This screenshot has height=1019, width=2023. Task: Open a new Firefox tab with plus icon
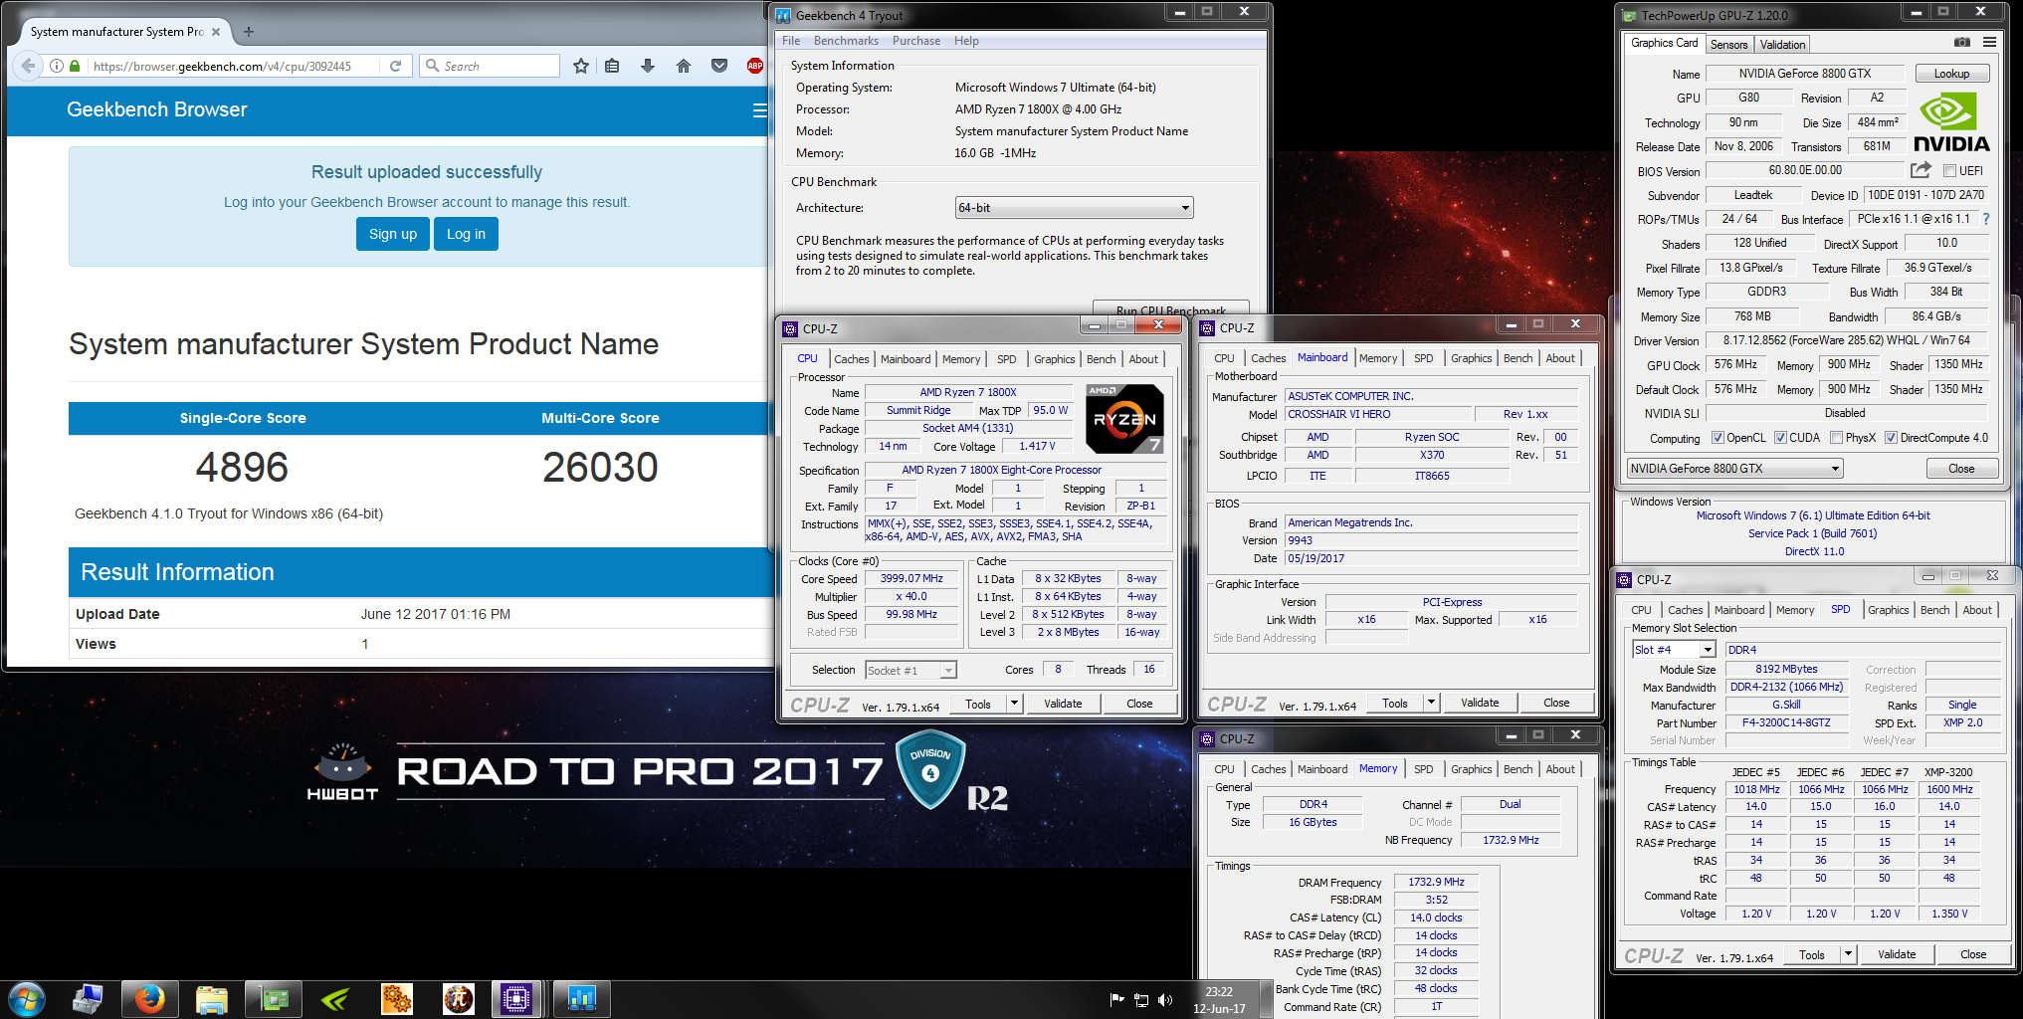coord(249,32)
